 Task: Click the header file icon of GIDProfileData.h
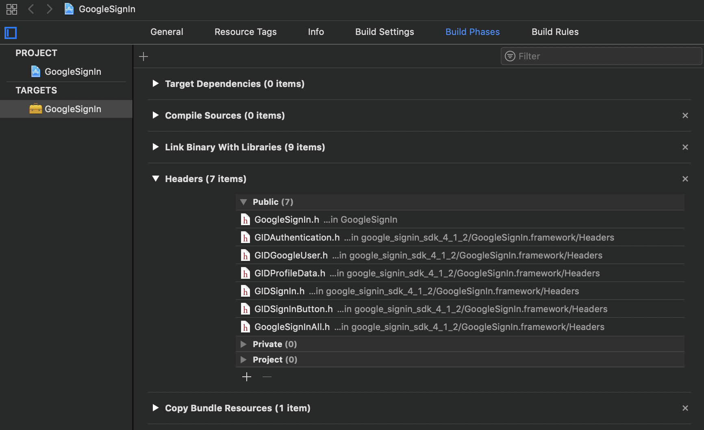[245, 273]
